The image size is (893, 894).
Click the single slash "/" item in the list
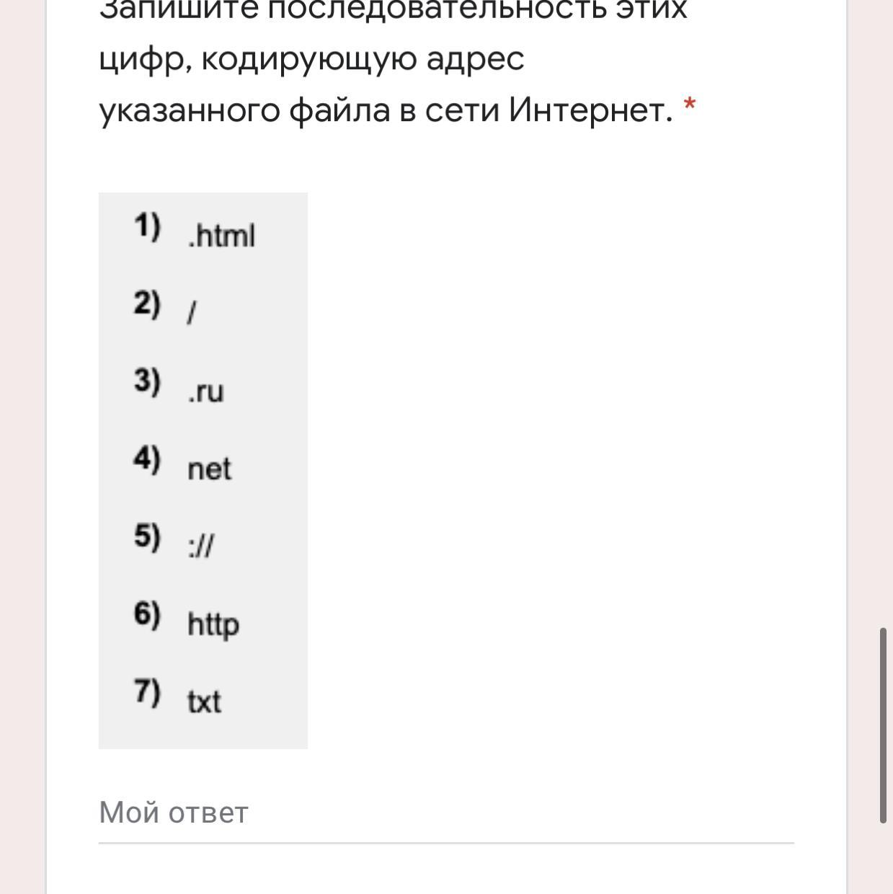point(192,312)
